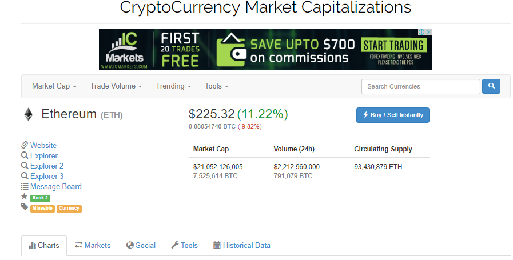Click the Ethereum diamond logo icon
The image size is (513, 260).
pos(29,114)
